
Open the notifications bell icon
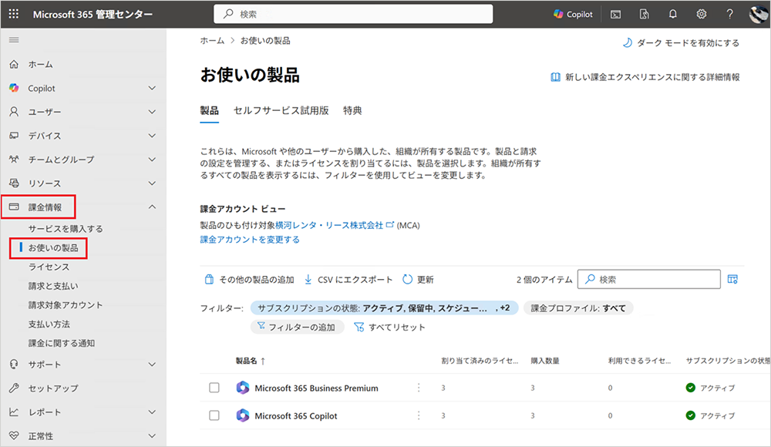(x=672, y=15)
